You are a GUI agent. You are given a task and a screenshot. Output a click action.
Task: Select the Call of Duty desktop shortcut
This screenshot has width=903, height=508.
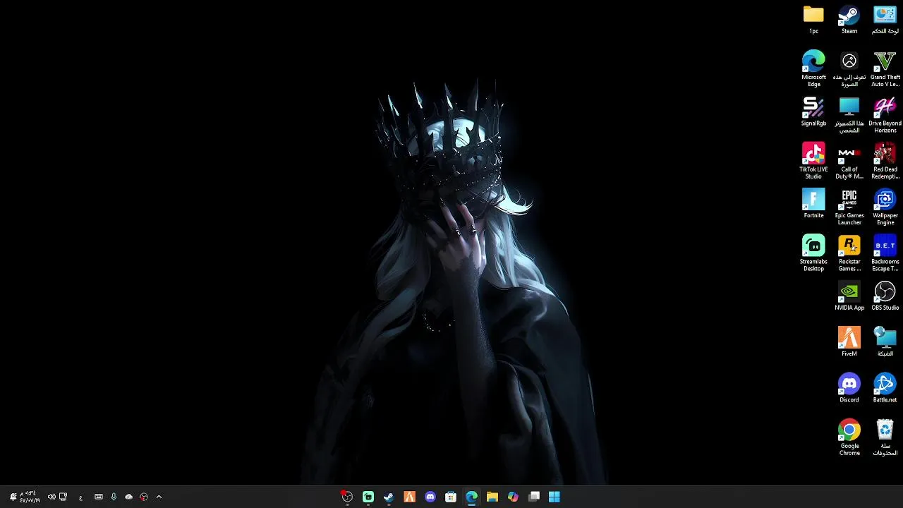[849, 161]
